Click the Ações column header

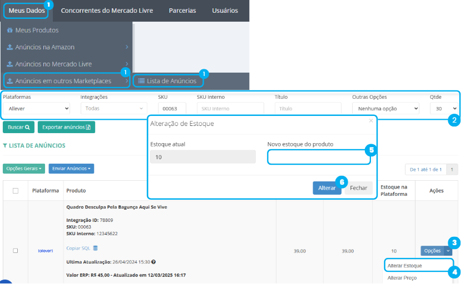point(437,190)
